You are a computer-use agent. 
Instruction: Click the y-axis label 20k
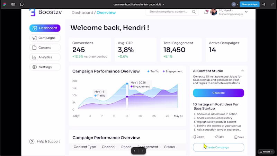(75, 81)
